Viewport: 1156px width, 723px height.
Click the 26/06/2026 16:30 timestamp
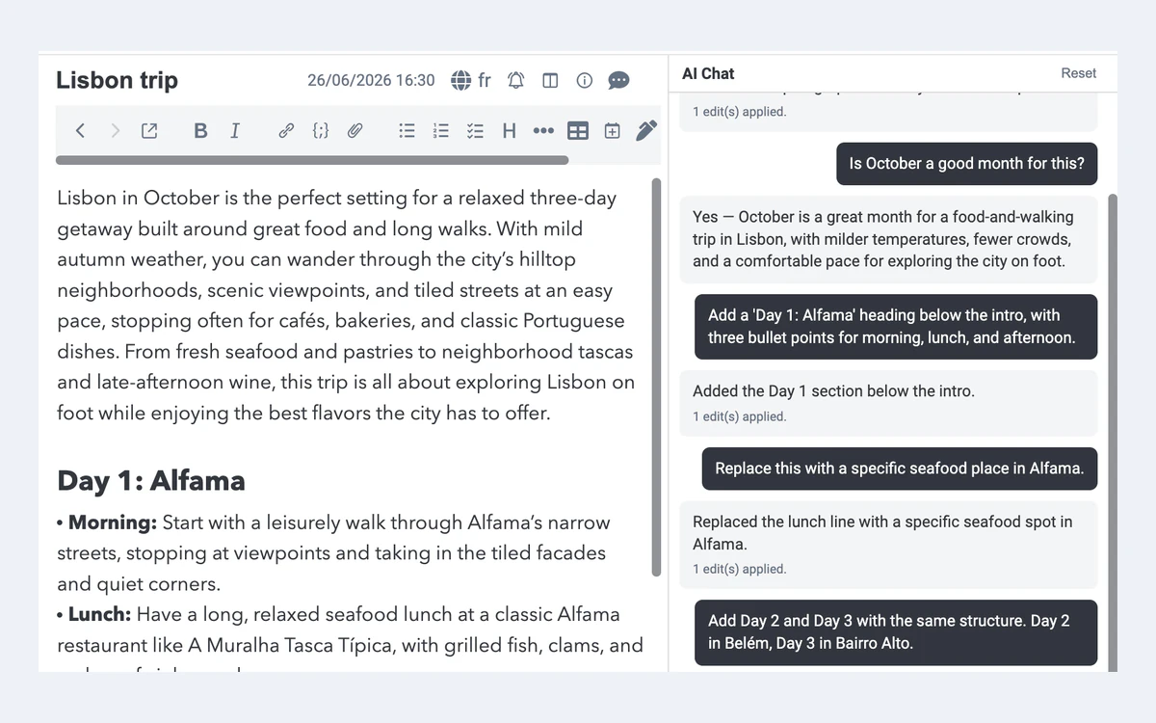371,80
